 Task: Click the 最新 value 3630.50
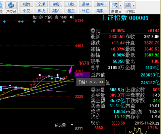click(x=117, y=37)
